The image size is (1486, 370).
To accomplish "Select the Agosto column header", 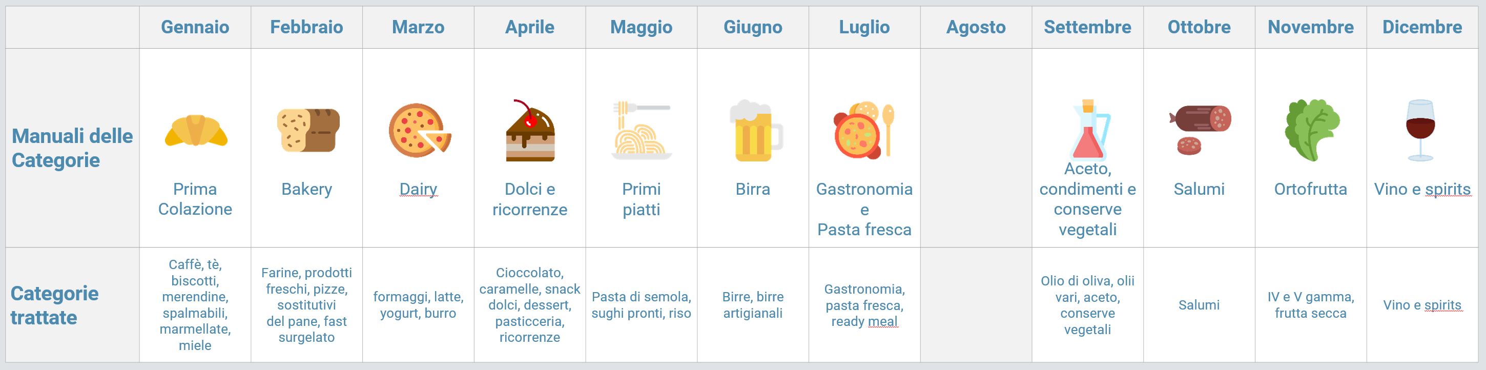I will tap(976, 27).
